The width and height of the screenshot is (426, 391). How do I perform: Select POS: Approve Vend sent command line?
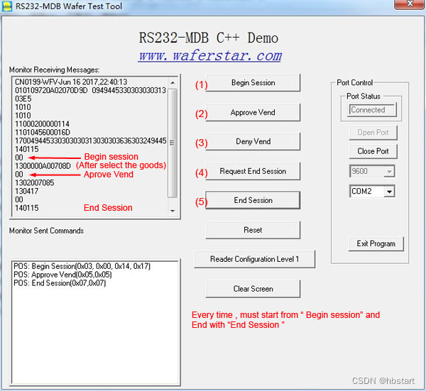pos(62,275)
